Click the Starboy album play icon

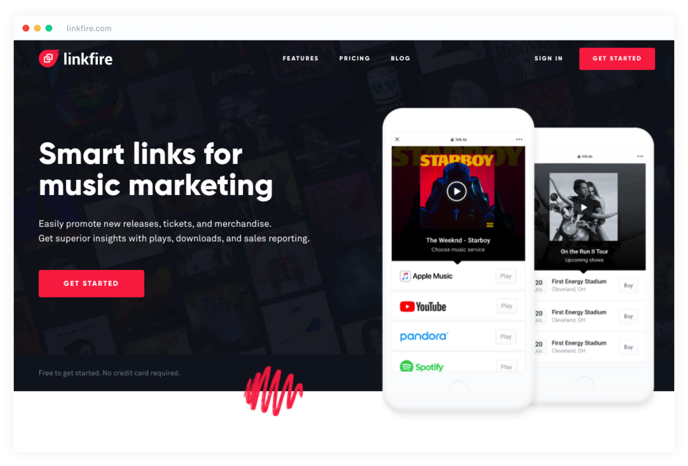click(456, 192)
